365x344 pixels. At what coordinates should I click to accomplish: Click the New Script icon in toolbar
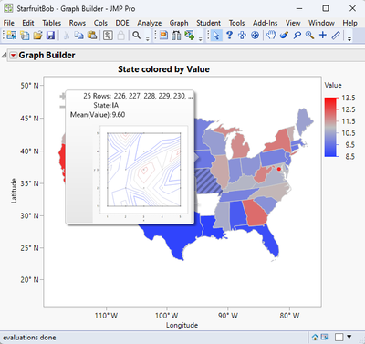click(25, 36)
